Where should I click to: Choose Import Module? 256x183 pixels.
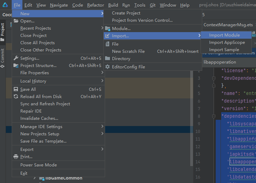click(x=226, y=35)
